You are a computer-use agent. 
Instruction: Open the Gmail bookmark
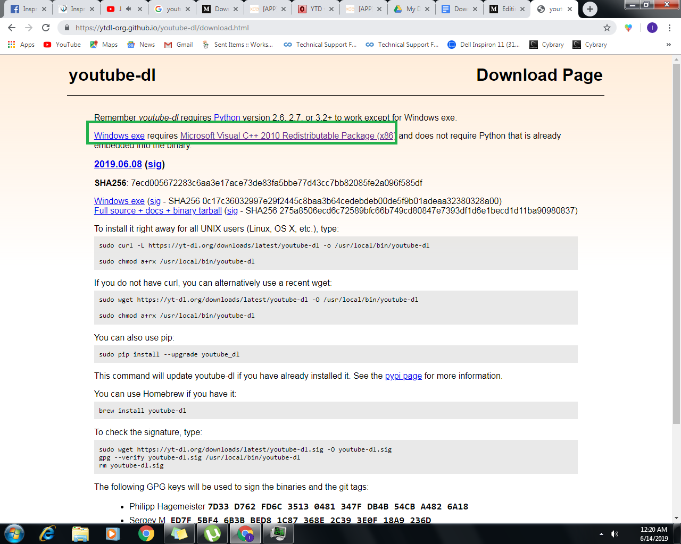(x=179, y=45)
